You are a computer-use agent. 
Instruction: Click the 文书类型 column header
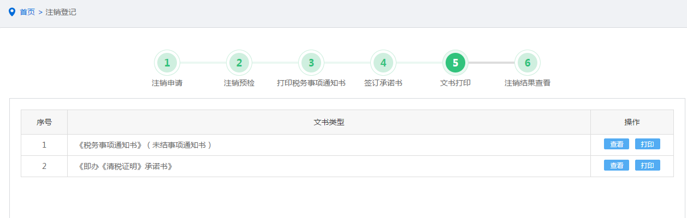(x=329, y=122)
